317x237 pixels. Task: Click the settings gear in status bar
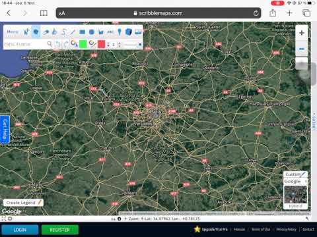tap(10, 219)
